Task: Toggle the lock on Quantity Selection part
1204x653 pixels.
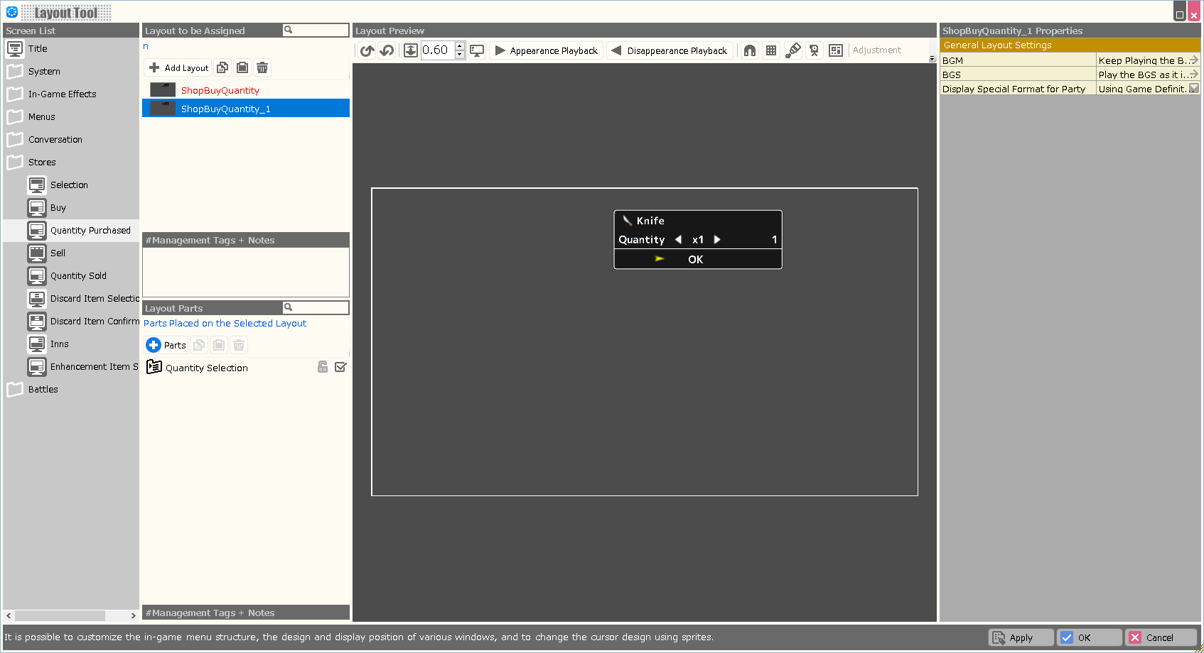Action: 323,367
